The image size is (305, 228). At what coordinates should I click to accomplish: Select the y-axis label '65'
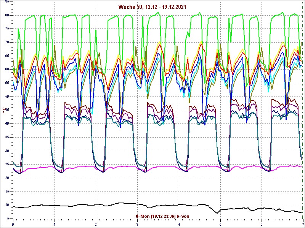[x=7, y=56]
